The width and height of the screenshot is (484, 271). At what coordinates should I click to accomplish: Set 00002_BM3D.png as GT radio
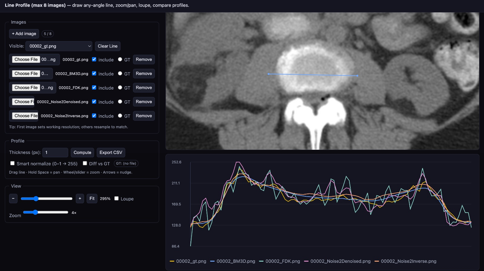(x=120, y=73)
